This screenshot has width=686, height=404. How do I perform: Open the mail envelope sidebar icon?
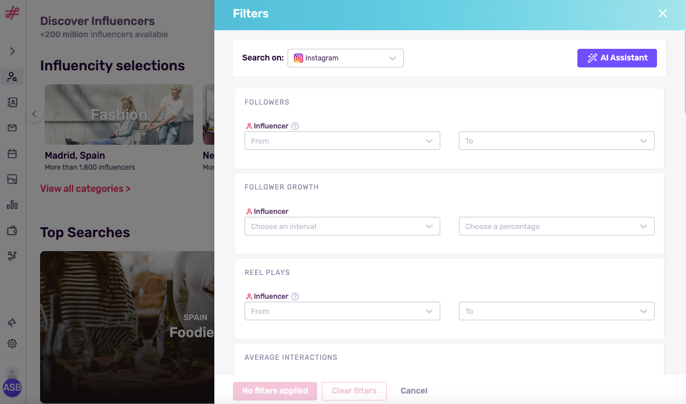pyautogui.click(x=12, y=128)
